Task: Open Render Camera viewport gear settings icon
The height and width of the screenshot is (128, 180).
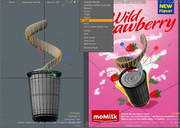Action: point(177,2)
